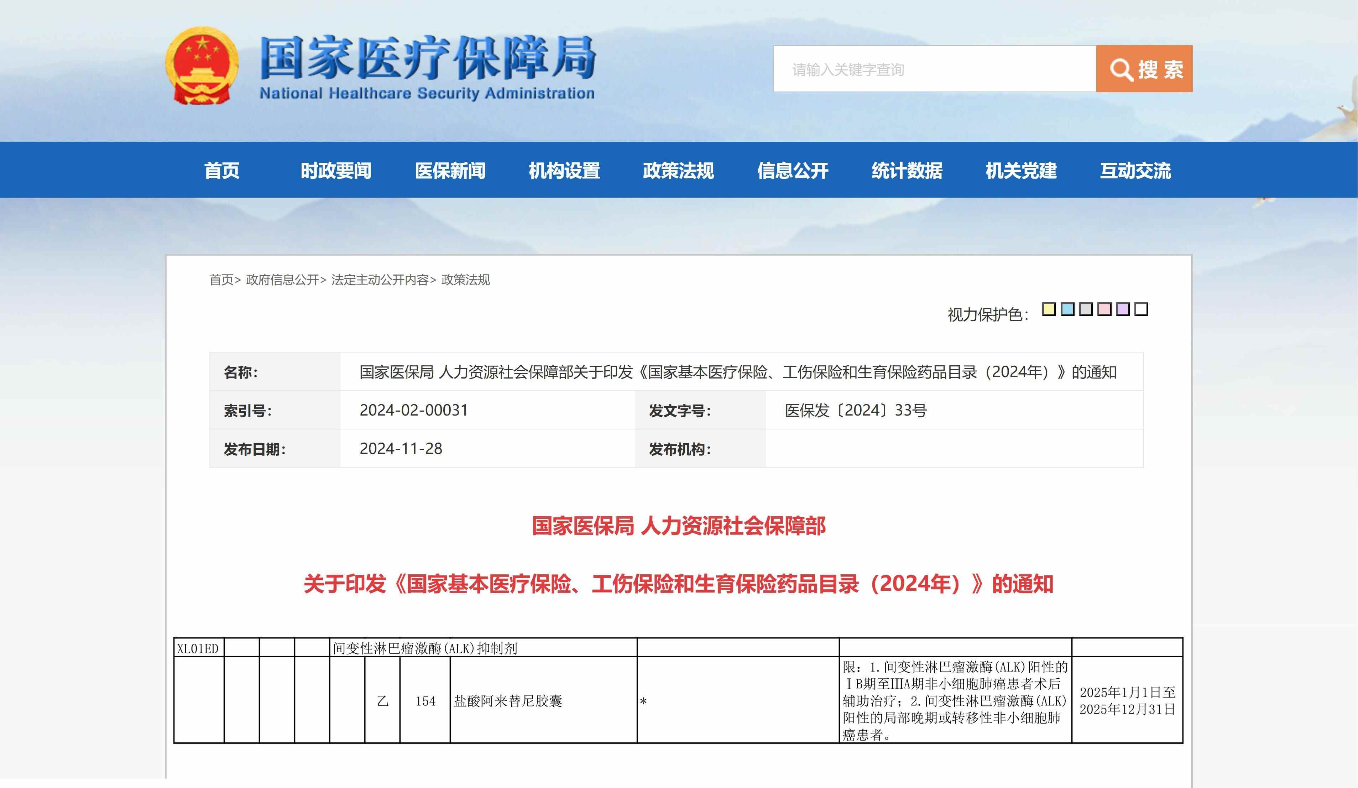Click the magnifier search icon
This screenshot has width=1358, height=788.
click(1121, 69)
